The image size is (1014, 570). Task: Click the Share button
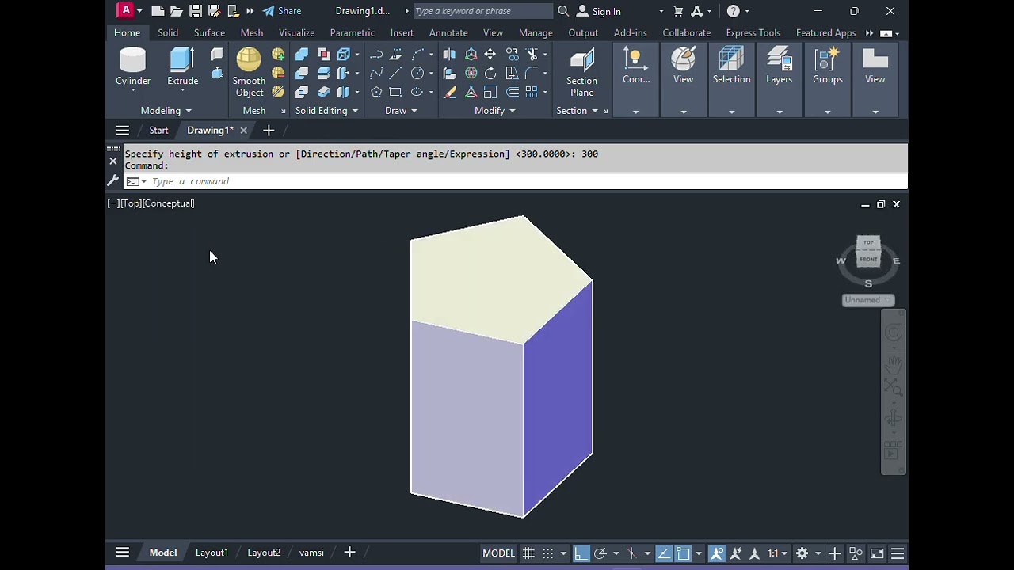[282, 11]
